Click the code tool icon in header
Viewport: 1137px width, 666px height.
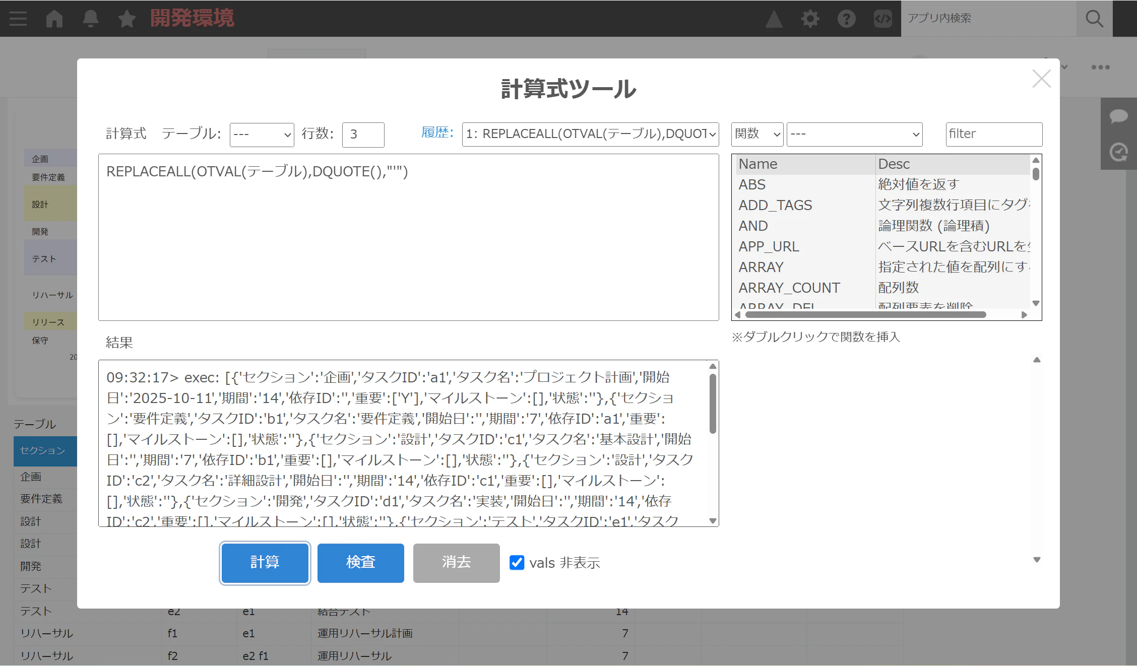pos(883,19)
